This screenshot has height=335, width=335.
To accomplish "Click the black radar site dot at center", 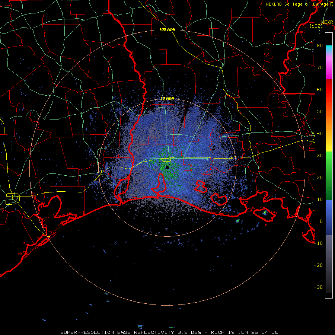I will pos(167,167).
